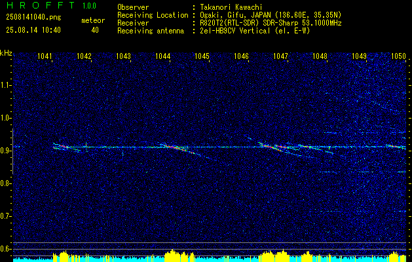Click the Observer field label
Viewport: 412px width, 262px height.
point(133,7)
